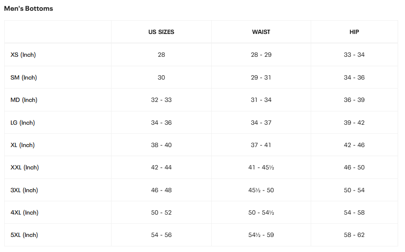Screen dimensions: 405x252
Task: Select the MD (Inch) row label
Action: [x=24, y=100]
